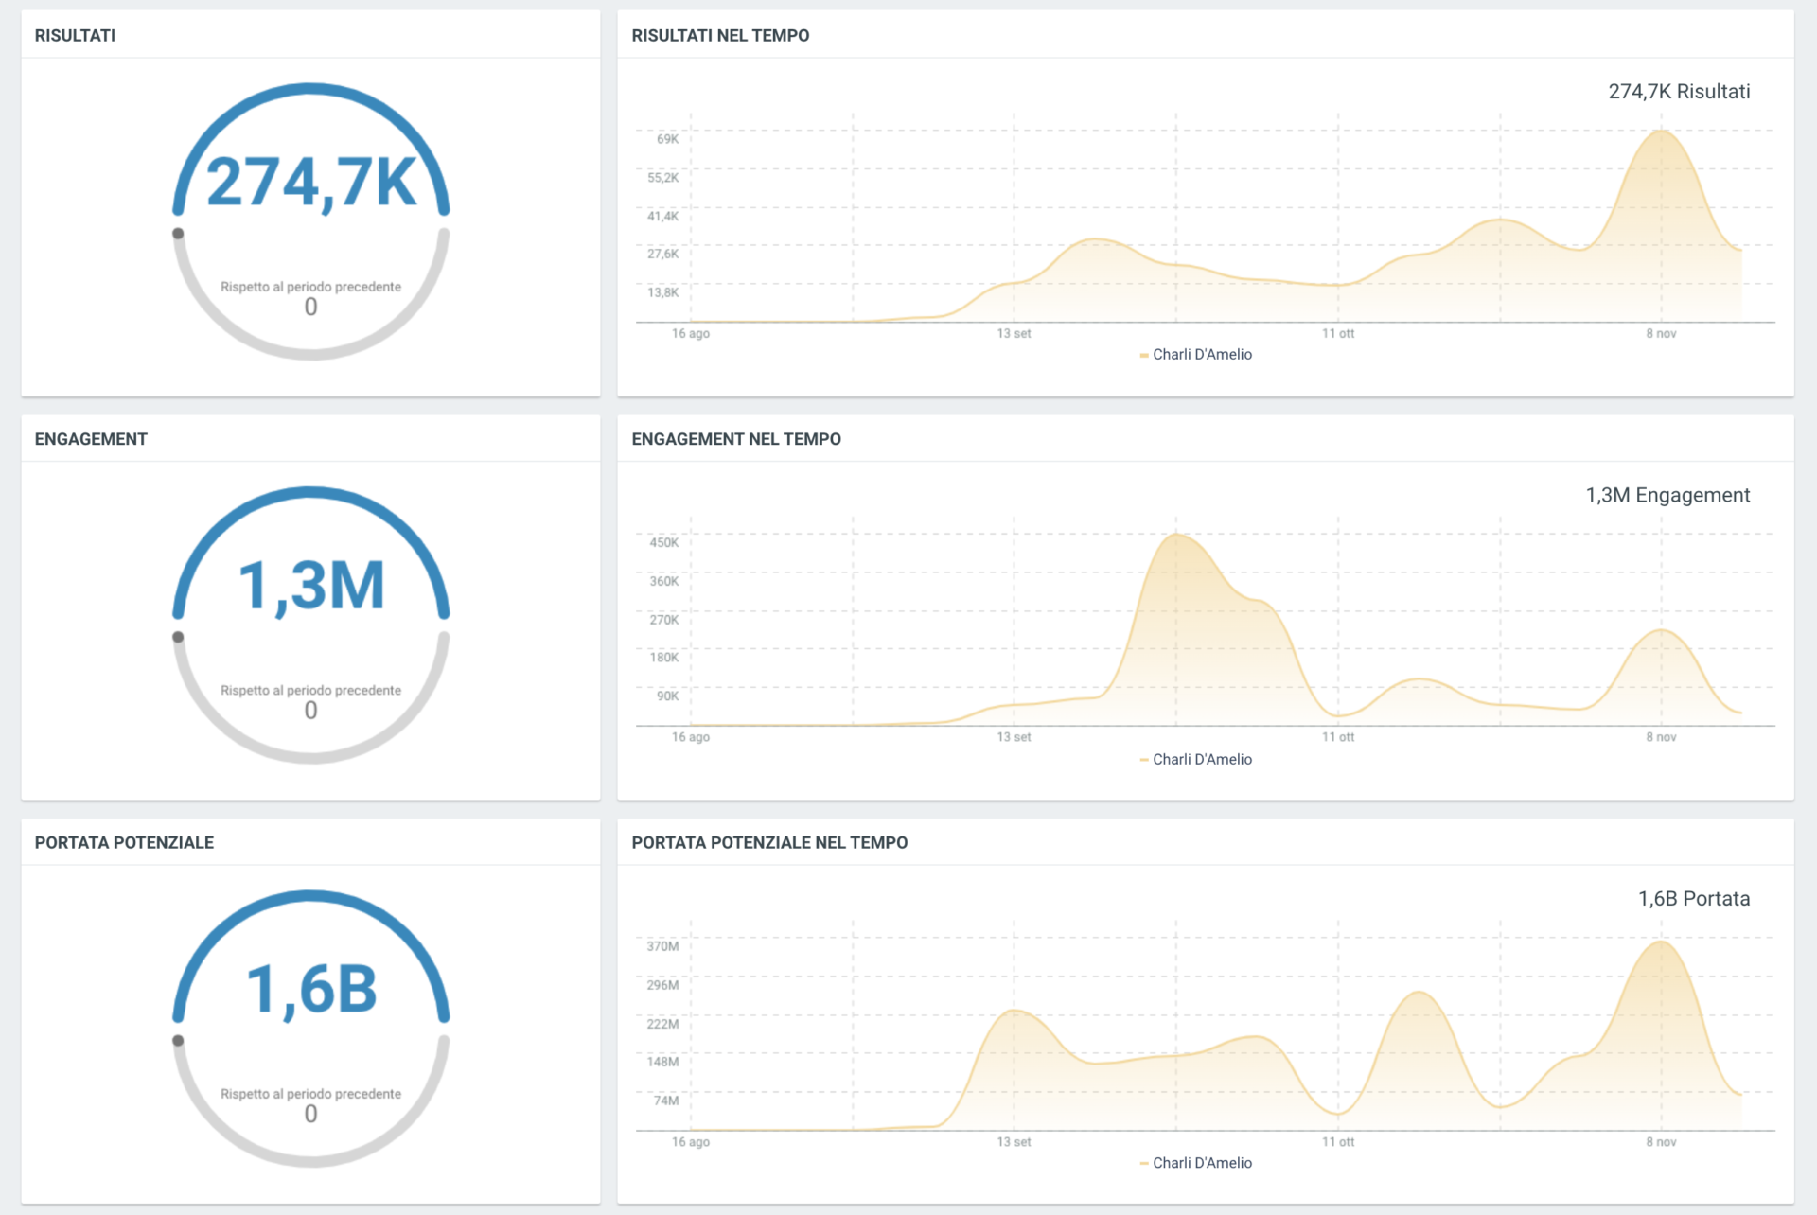Click the November peak in the Risultati chart

[1661, 132]
